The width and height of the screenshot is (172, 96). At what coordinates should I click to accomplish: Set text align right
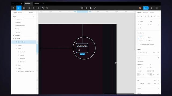tap(143, 74)
